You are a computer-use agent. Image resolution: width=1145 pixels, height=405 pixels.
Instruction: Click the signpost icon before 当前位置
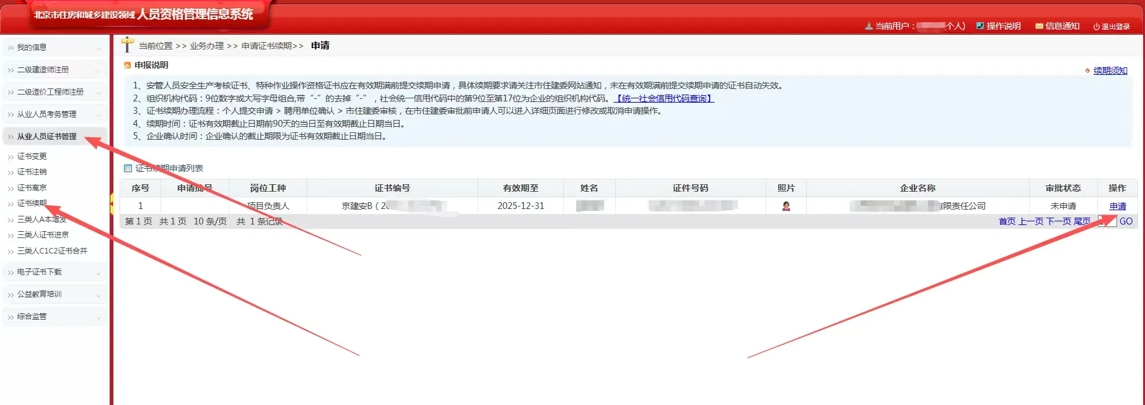point(127,45)
